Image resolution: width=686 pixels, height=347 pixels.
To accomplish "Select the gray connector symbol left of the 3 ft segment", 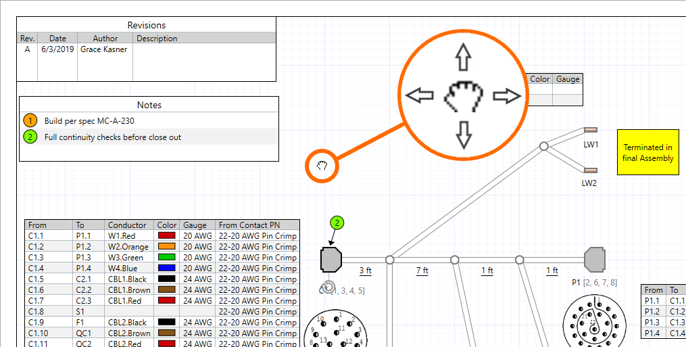I will click(x=330, y=259).
